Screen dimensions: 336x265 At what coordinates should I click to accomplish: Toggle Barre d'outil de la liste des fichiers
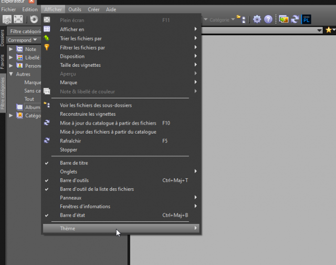pyautogui.click(x=121, y=189)
